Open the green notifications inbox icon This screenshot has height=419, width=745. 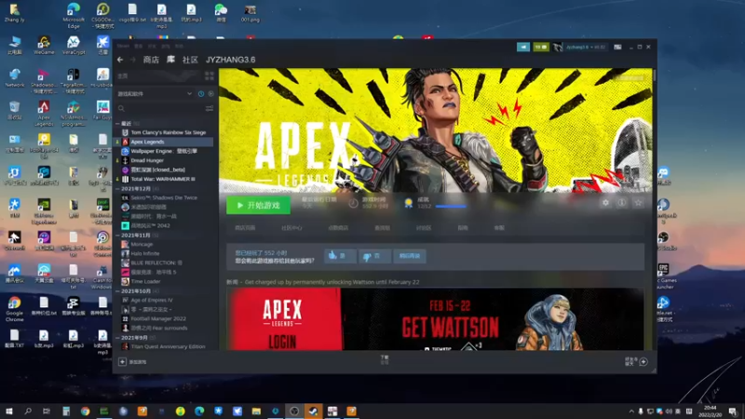541,47
